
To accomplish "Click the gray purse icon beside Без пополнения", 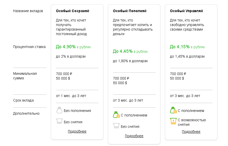I will [59, 110].
